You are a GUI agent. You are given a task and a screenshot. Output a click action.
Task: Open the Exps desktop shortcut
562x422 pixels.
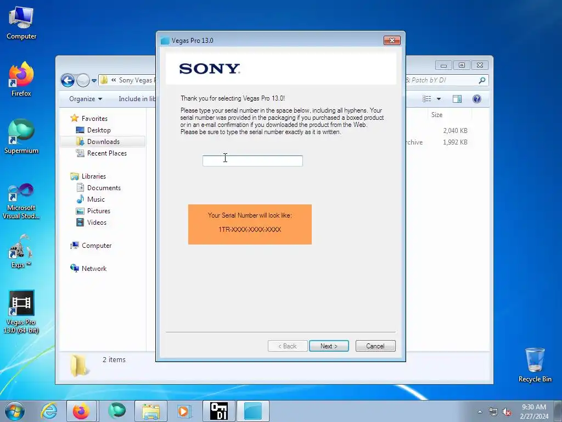tap(20, 251)
